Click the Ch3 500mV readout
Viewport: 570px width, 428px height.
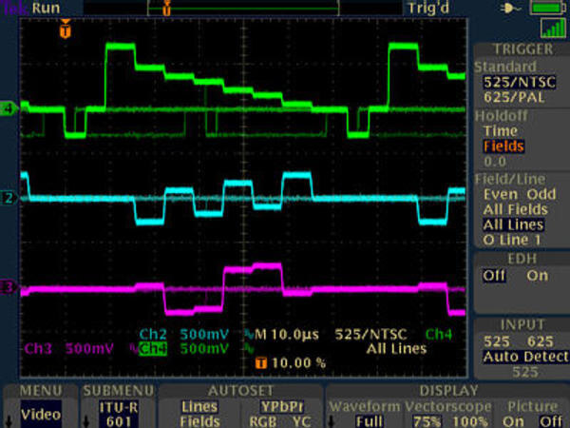69,349
